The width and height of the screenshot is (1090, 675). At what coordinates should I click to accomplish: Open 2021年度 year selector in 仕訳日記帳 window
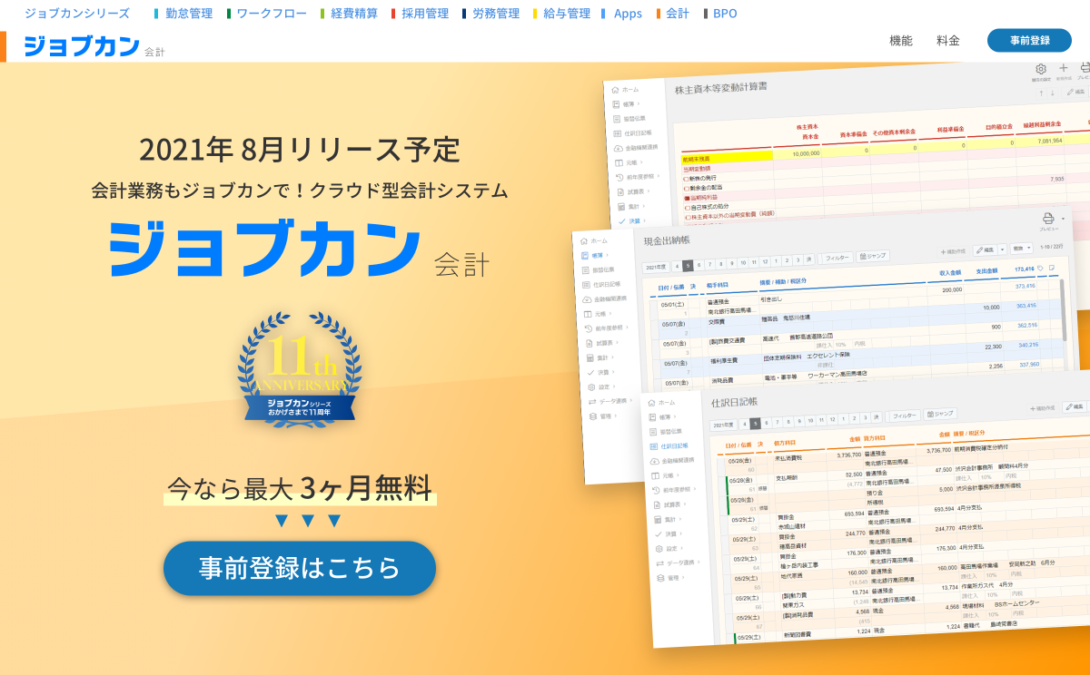723,425
